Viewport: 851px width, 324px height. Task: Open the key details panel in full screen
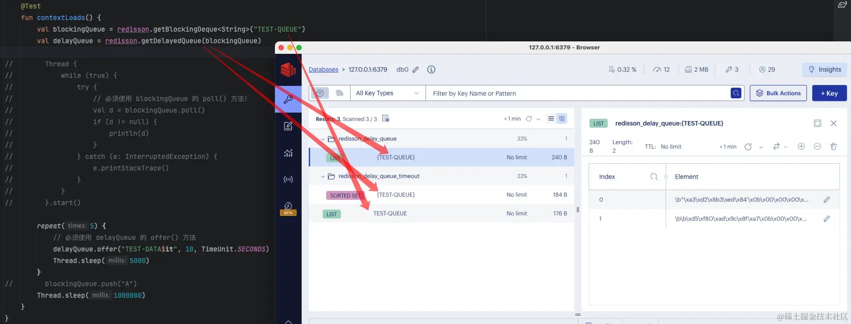tap(818, 123)
